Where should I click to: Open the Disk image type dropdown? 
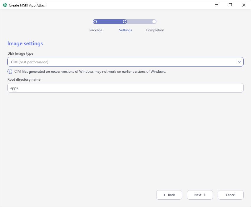click(x=125, y=62)
